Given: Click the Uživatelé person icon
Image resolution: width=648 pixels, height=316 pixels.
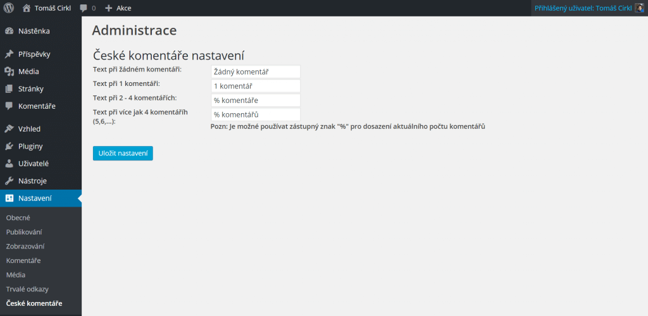Looking at the screenshot, I should pos(9,163).
